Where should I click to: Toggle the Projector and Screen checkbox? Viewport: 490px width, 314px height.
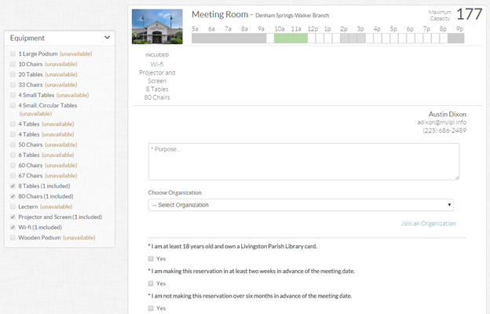tap(13, 217)
